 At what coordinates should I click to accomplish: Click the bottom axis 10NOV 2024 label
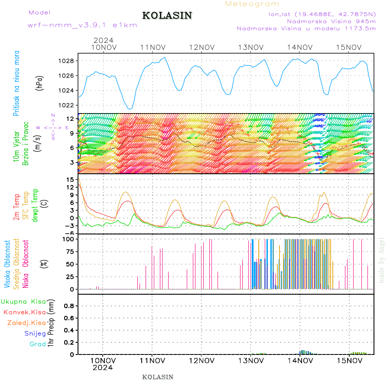103,364
